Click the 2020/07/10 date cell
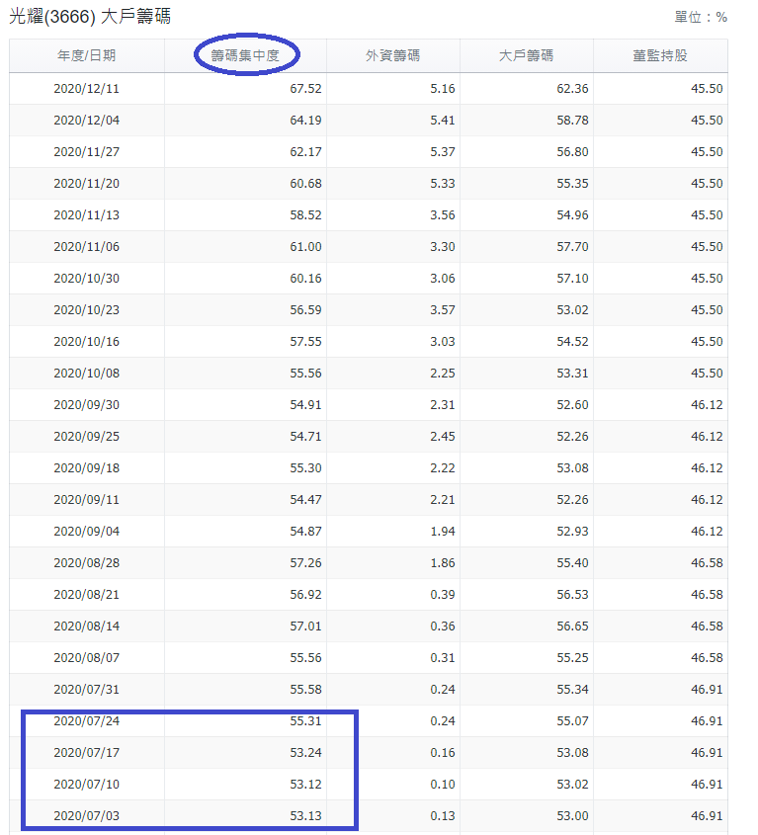The image size is (758, 835). point(87,785)
